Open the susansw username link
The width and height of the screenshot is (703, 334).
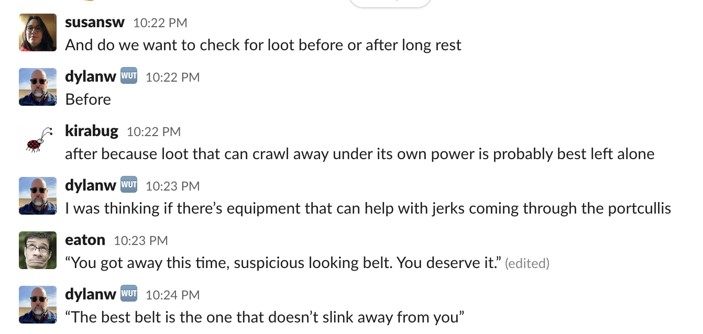click(95, 22)
